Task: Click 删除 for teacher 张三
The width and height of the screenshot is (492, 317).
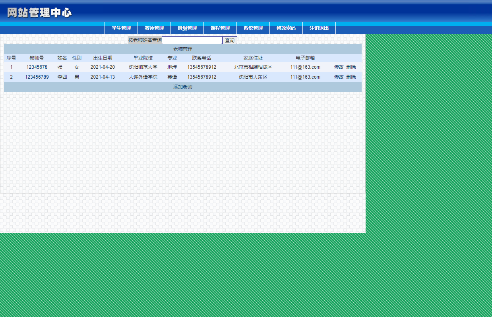Action: coord(351,67)
